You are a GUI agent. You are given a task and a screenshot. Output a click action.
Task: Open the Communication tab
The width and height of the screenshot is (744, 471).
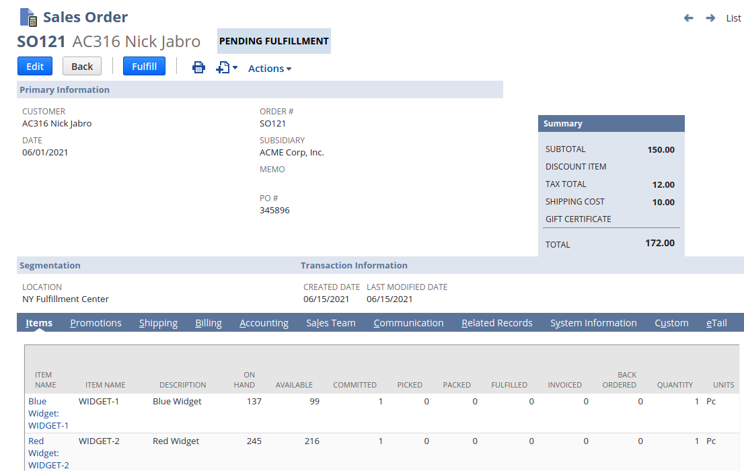point(408,323)
